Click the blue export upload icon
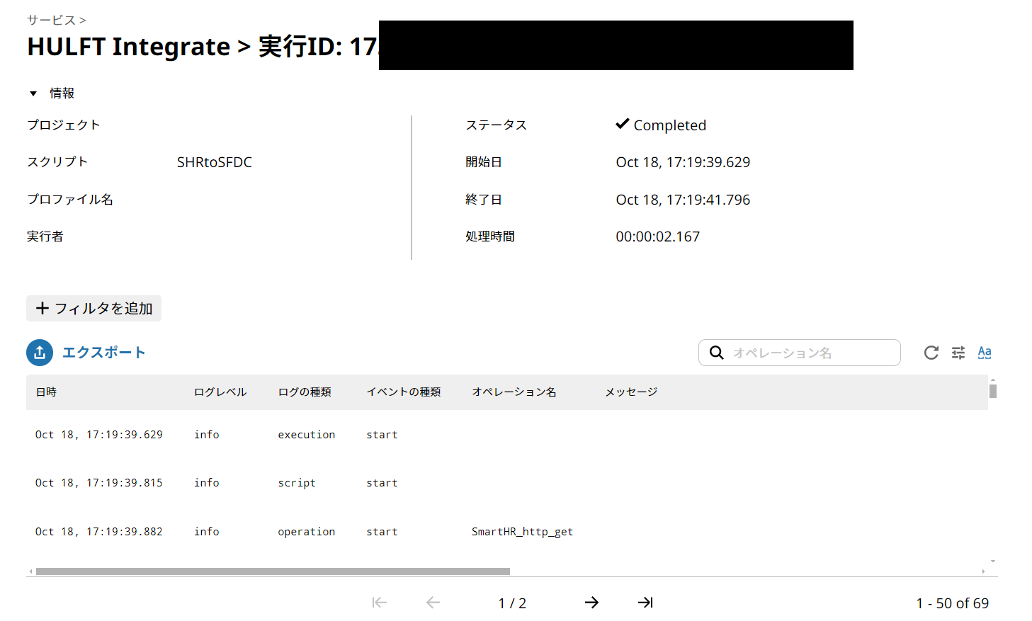This screenshot has width=1032, height=621. pyautogui.click(x=40, y=353)
